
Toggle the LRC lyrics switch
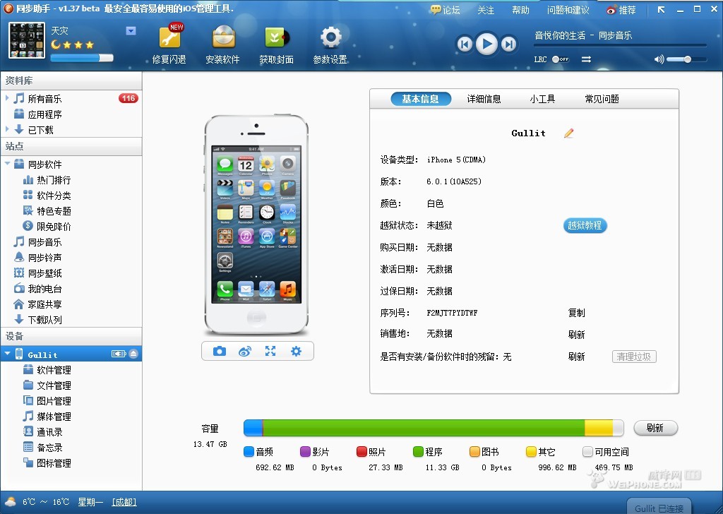560,59
